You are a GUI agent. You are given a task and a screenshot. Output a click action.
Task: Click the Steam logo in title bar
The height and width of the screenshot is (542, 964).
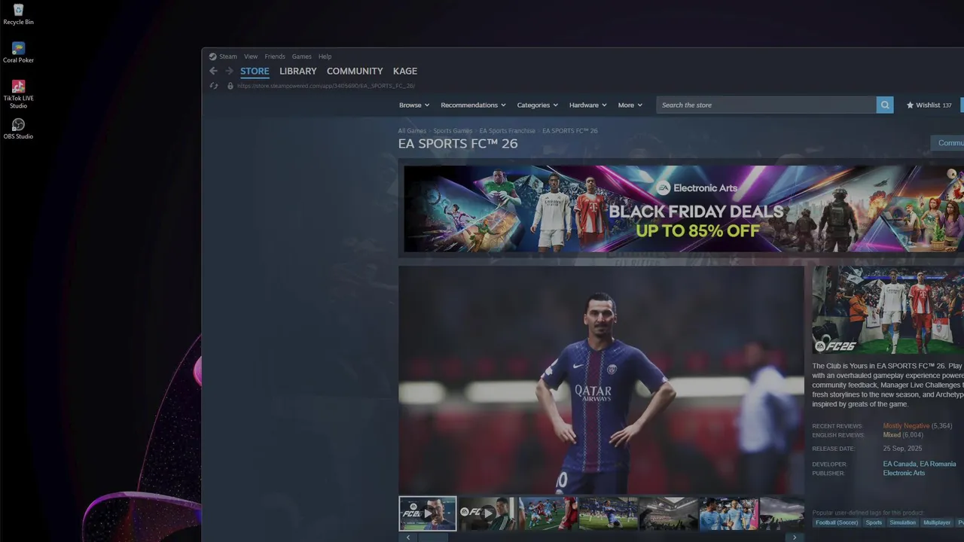tap(212, 56)
